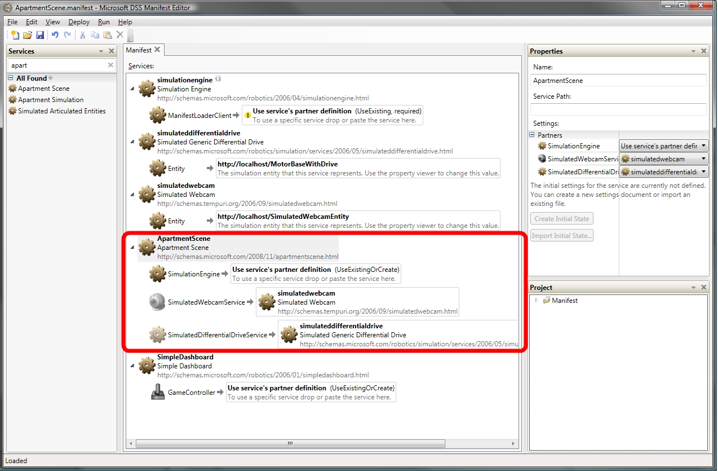Open the Help menu
718x471 pixels.
click(125, 22)
